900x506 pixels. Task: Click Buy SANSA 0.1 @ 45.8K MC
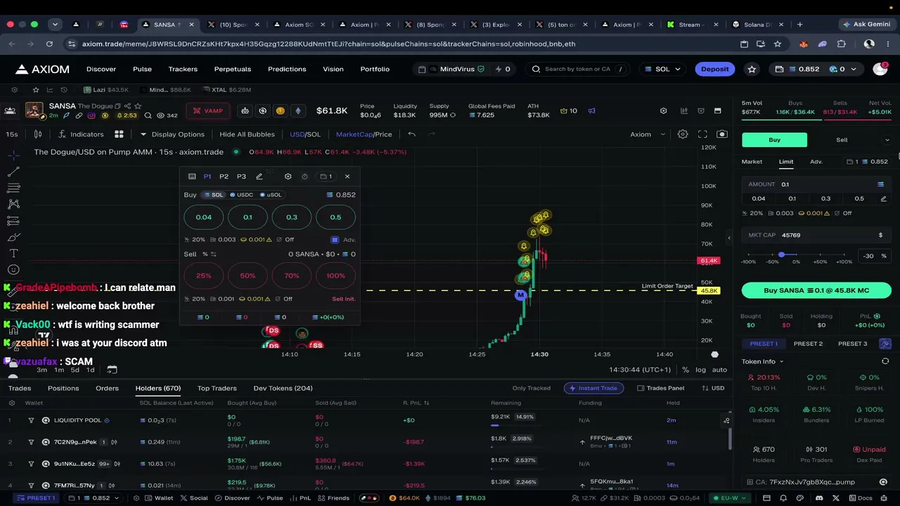pos(816,290)
